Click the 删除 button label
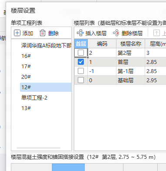 click(x=53, y=34)
